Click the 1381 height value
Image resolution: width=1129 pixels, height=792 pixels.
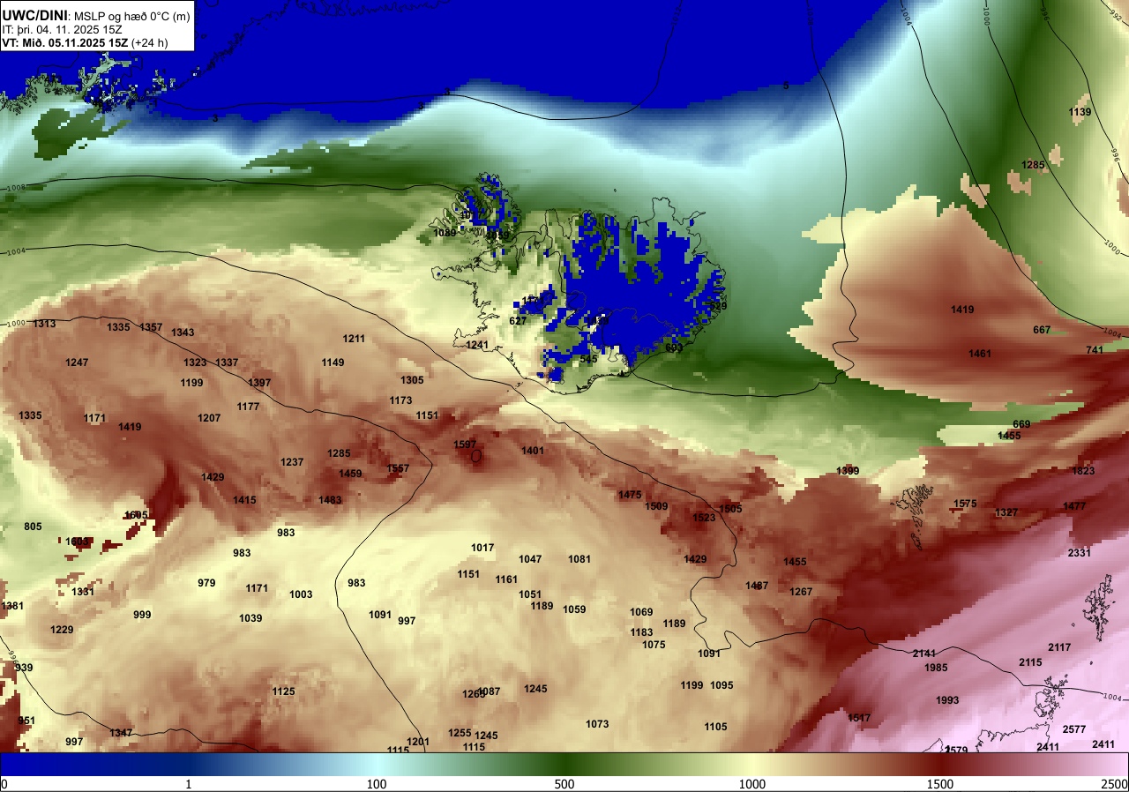(13, 606)
